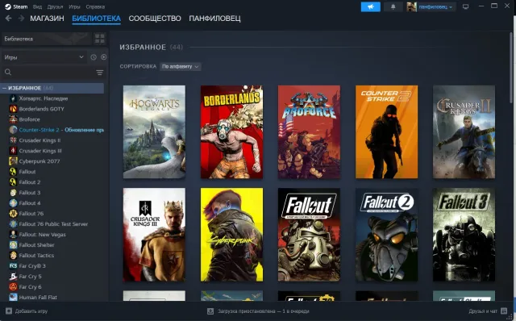Viewport: 516px width, 321px height.
Task: Click the Far Cry 5 sidebar icon
Action: (13, 276)
